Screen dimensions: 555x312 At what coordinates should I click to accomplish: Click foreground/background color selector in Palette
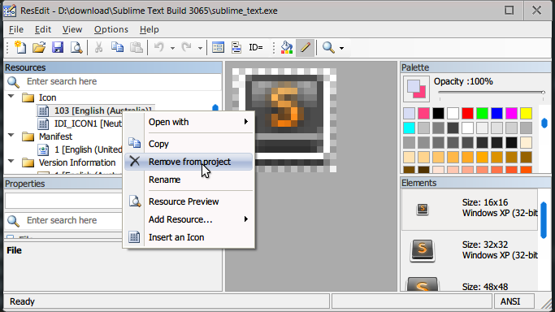coord(416,89)
